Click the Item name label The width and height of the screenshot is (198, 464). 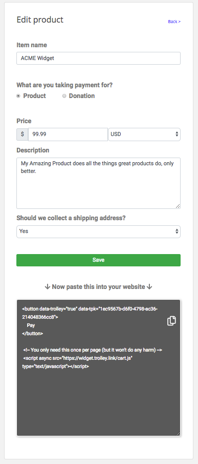point(32,45)
